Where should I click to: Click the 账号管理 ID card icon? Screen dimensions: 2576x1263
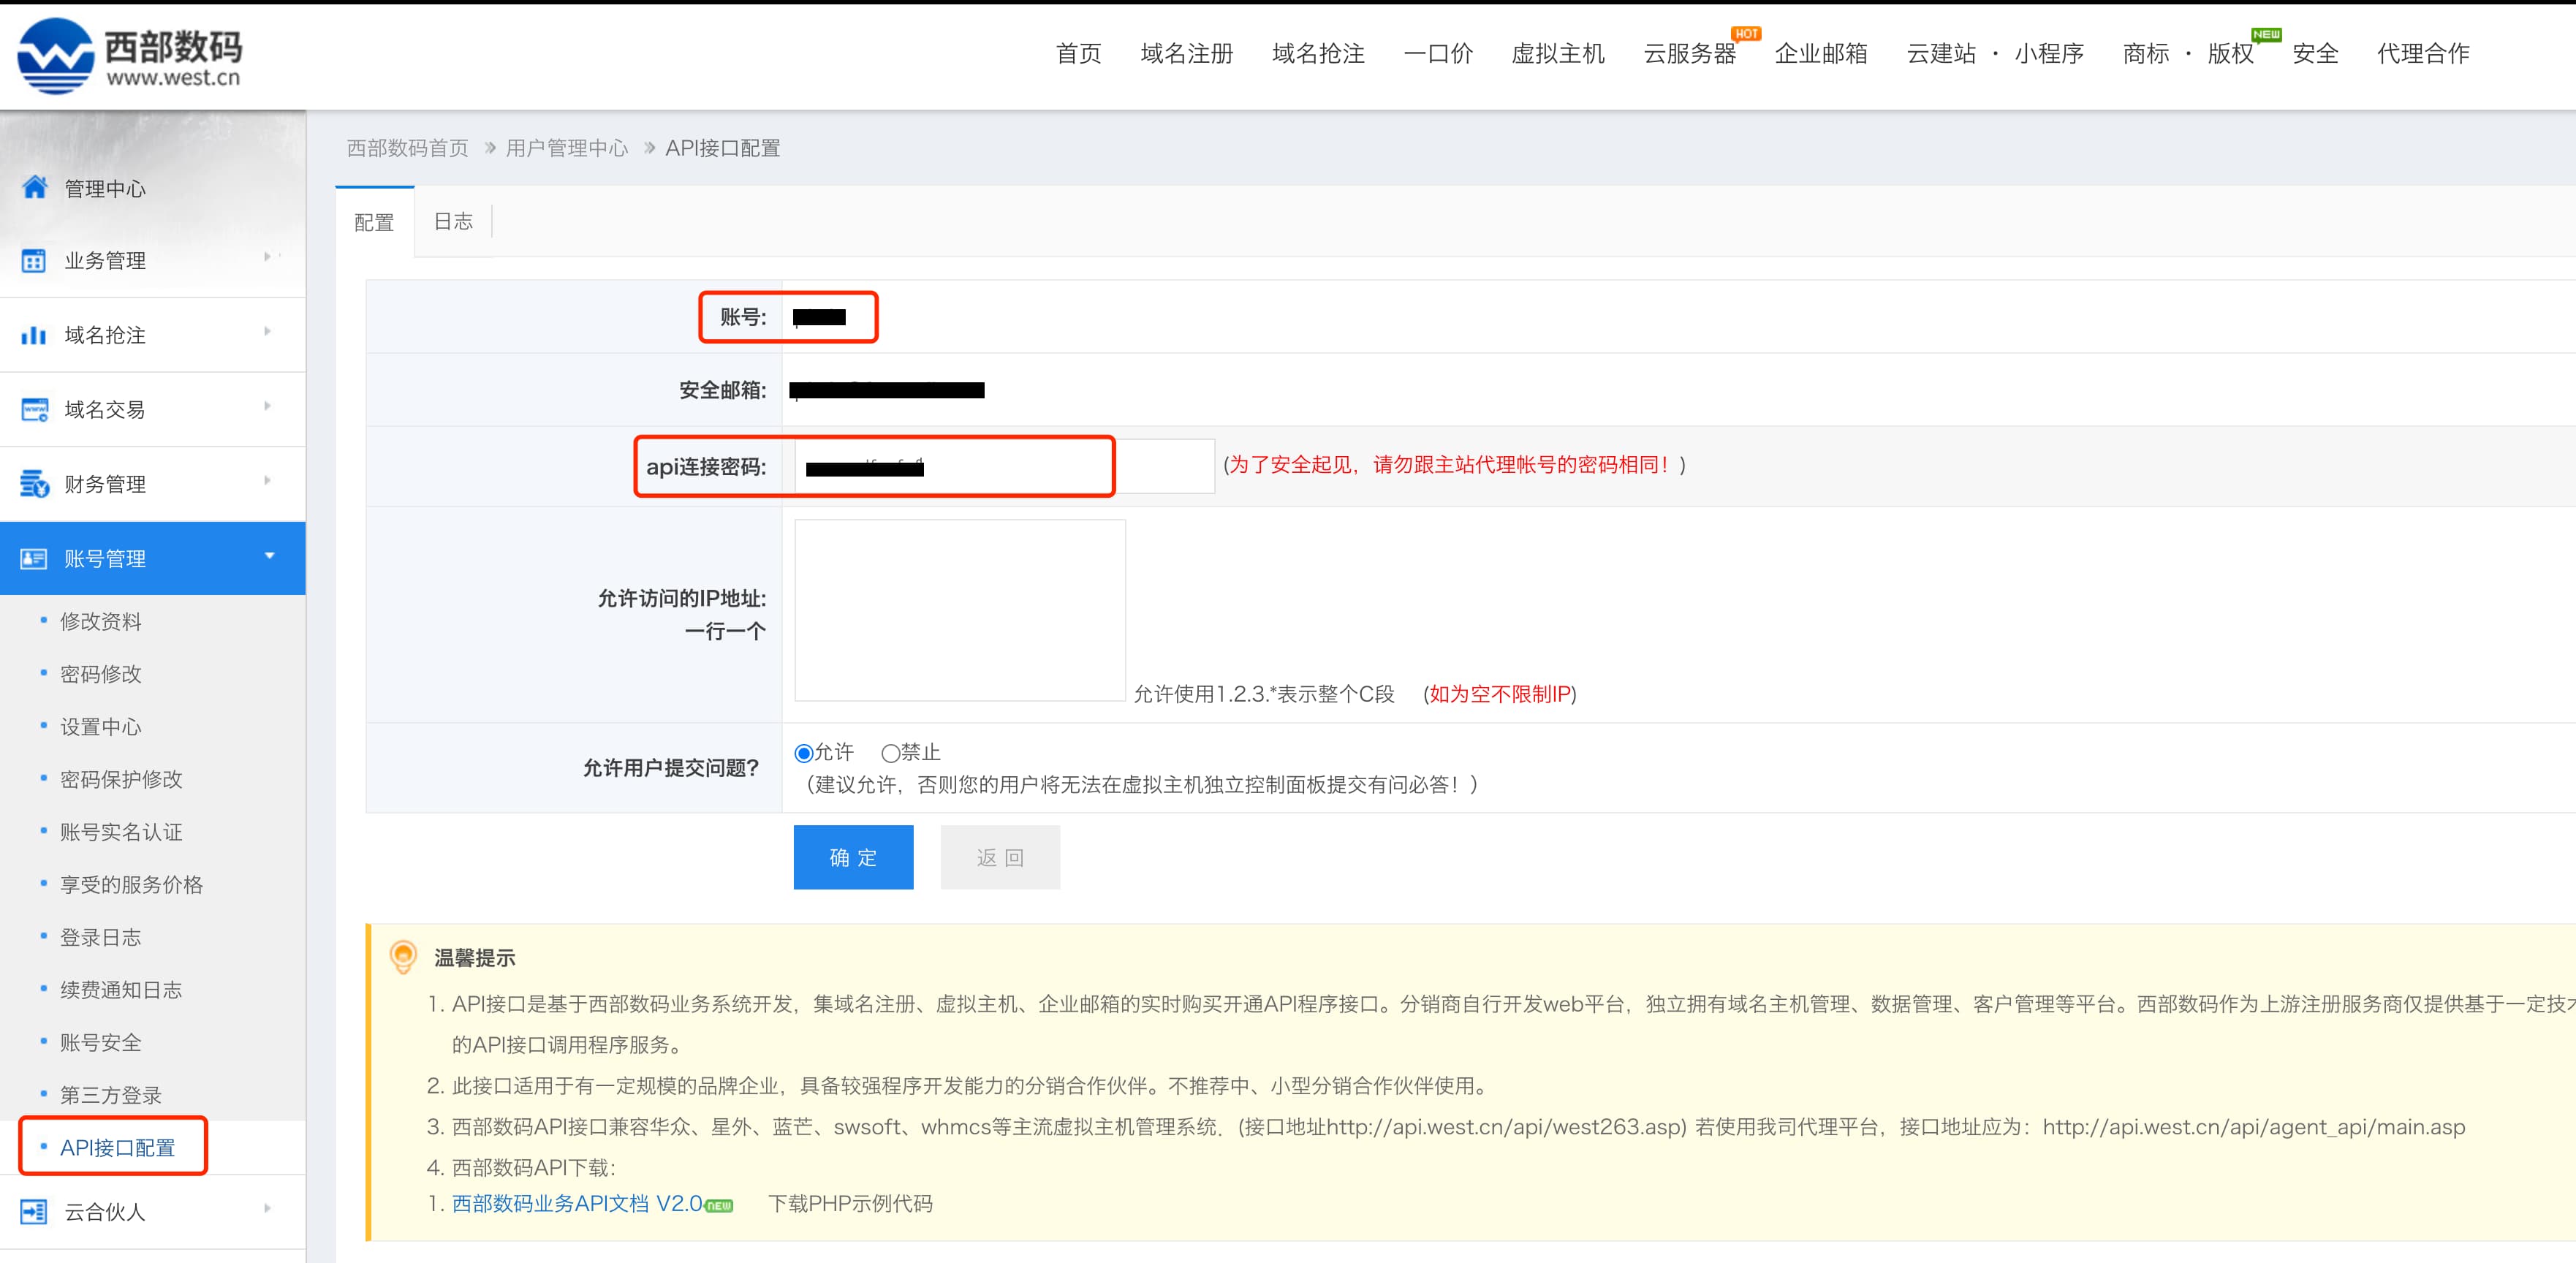pos(34,558)
